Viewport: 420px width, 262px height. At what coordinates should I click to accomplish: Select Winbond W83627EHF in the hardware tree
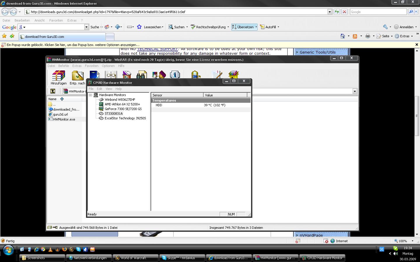120,100
